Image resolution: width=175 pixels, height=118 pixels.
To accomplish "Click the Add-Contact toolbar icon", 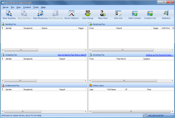I will 134,15.
